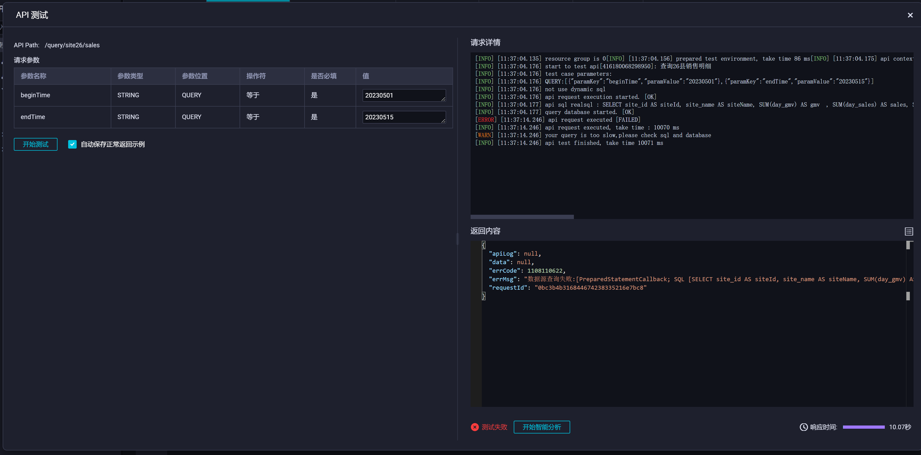
Task: Click the 请求详情 heading
Action: (485, 43)
